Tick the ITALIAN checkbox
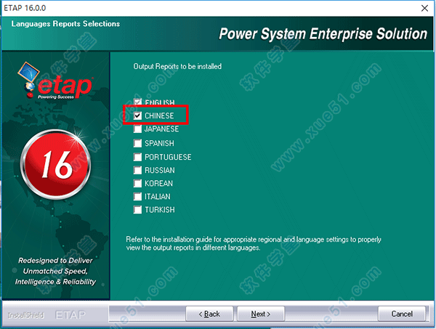The width and height of the screenshot is (436, 329). (x=137, y=196)
